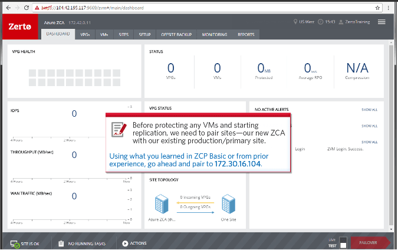Go forward with browser forward arrow
This screenshot has height=250, width=398.
[x=17, y=8]
